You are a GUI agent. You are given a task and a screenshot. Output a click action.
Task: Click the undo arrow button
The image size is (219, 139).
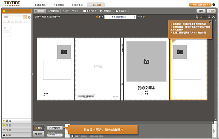[66, 11]
